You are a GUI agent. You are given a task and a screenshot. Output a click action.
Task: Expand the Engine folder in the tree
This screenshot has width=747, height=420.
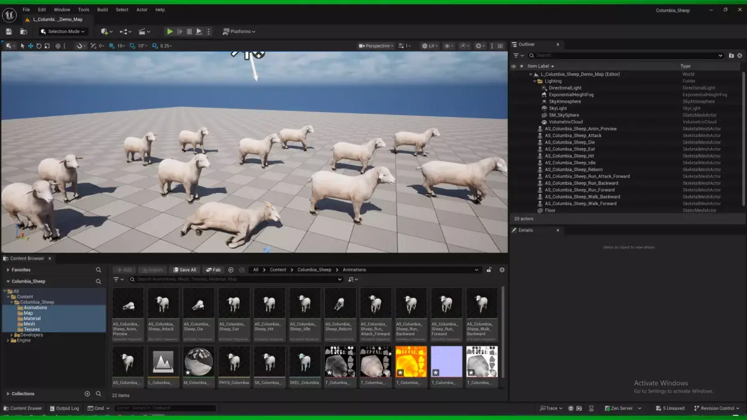click(x=8, y=340)
